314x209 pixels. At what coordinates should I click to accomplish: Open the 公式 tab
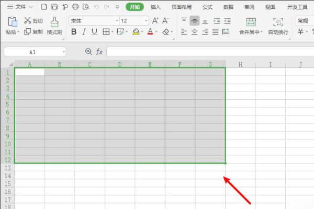click(x=207, y=7)
